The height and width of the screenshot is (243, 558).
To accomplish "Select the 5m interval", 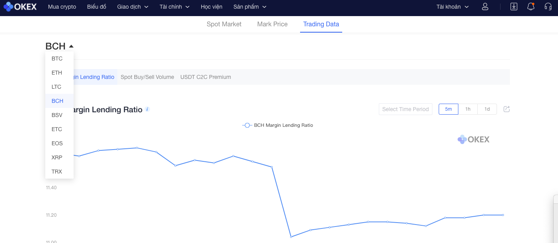I will coord(449,109).
